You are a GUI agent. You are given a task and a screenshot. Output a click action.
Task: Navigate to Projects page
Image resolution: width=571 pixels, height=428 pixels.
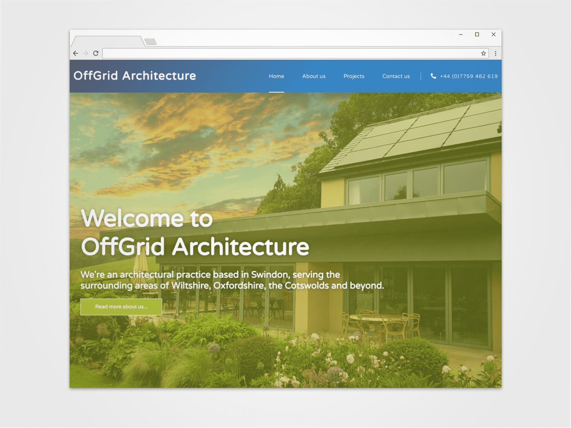point(354,76)
